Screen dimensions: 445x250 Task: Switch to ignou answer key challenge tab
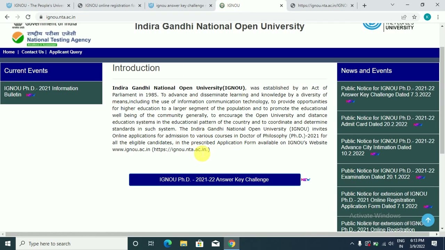pos(180,6)
